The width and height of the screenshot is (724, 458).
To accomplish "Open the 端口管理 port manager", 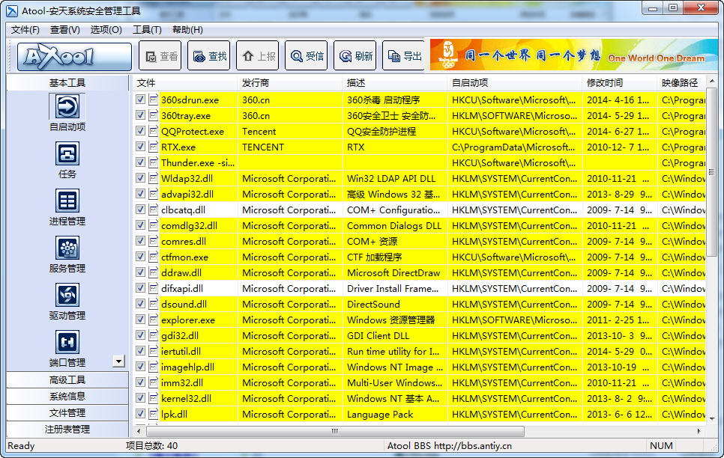I will [x=67, y=349].
